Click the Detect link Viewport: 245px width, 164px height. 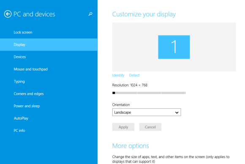[x=134, y=75]
